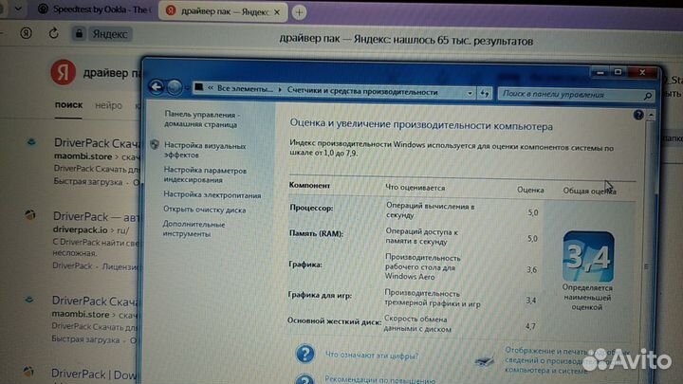Switch to Speedtest by Ookla browser tab
683x384 pixels.
pos(94,9)
